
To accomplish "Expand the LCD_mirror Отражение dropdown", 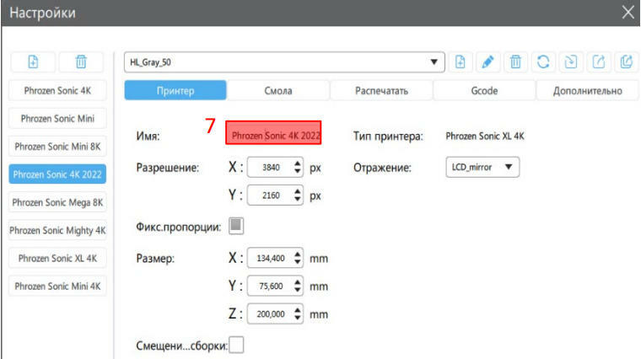I will click(x=482, y=167).
